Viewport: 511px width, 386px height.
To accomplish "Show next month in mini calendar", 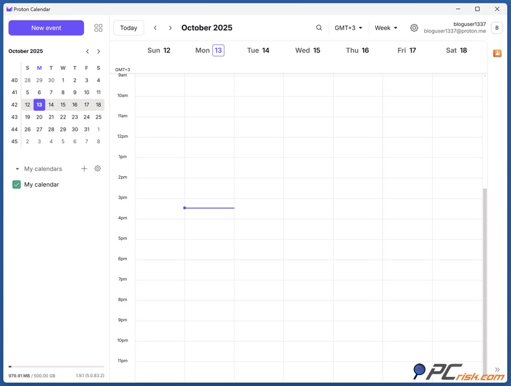I will pyautogui.click(x=98, y=51).
